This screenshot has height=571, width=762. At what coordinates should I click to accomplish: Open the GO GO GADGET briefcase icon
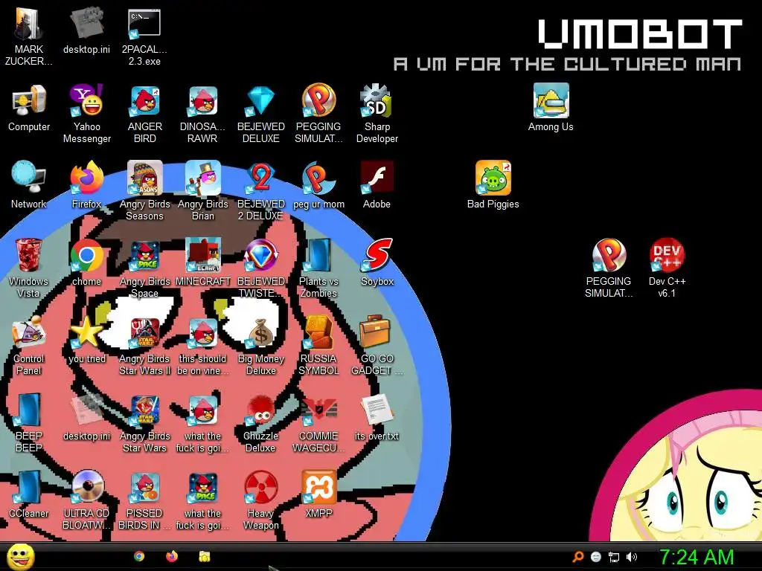tap(375, 332)
